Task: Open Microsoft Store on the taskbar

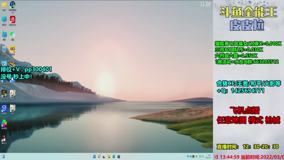Action: click(119, 156)
